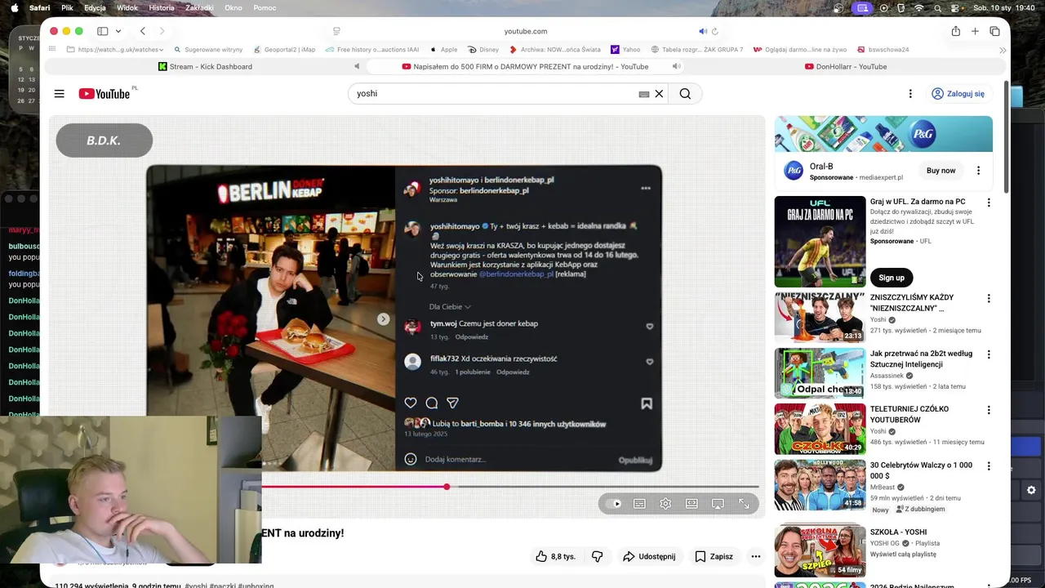Open options for ZNISZCZYLIŚMY KAŻDY video

[x=989, y=299]
